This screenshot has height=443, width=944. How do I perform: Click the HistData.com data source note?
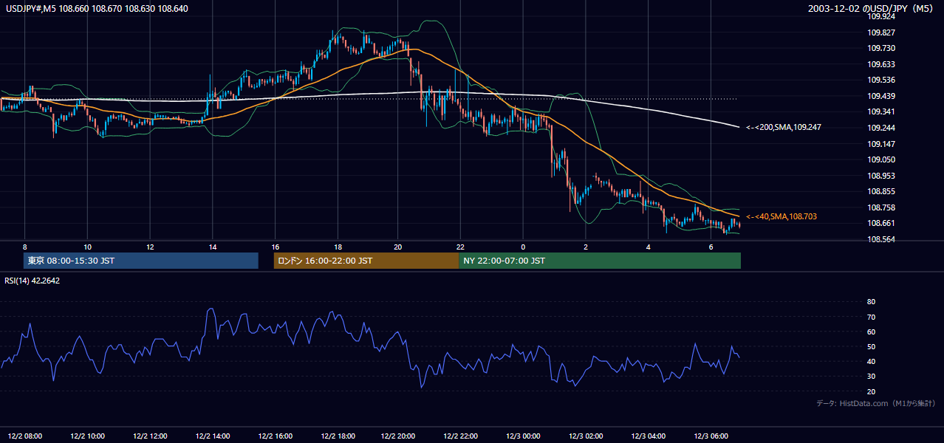click(x=876, y=403)
